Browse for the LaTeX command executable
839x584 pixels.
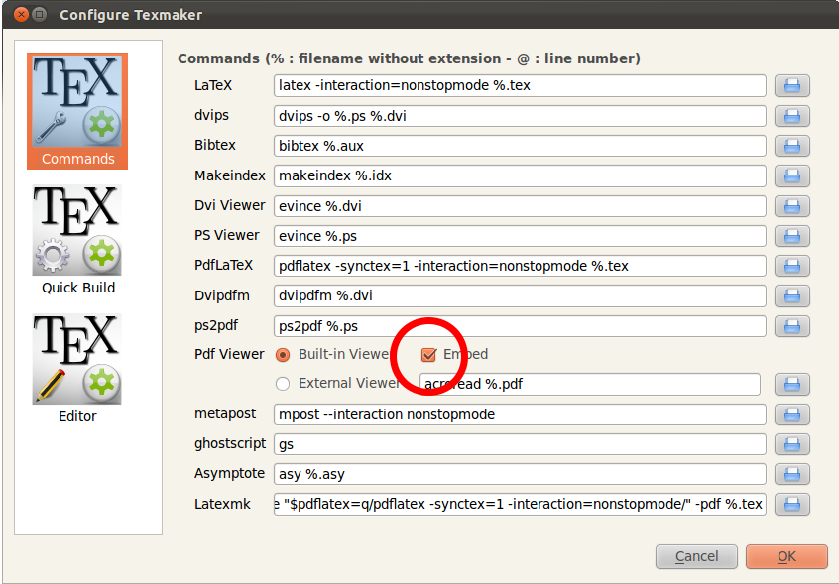click(791, 86)
